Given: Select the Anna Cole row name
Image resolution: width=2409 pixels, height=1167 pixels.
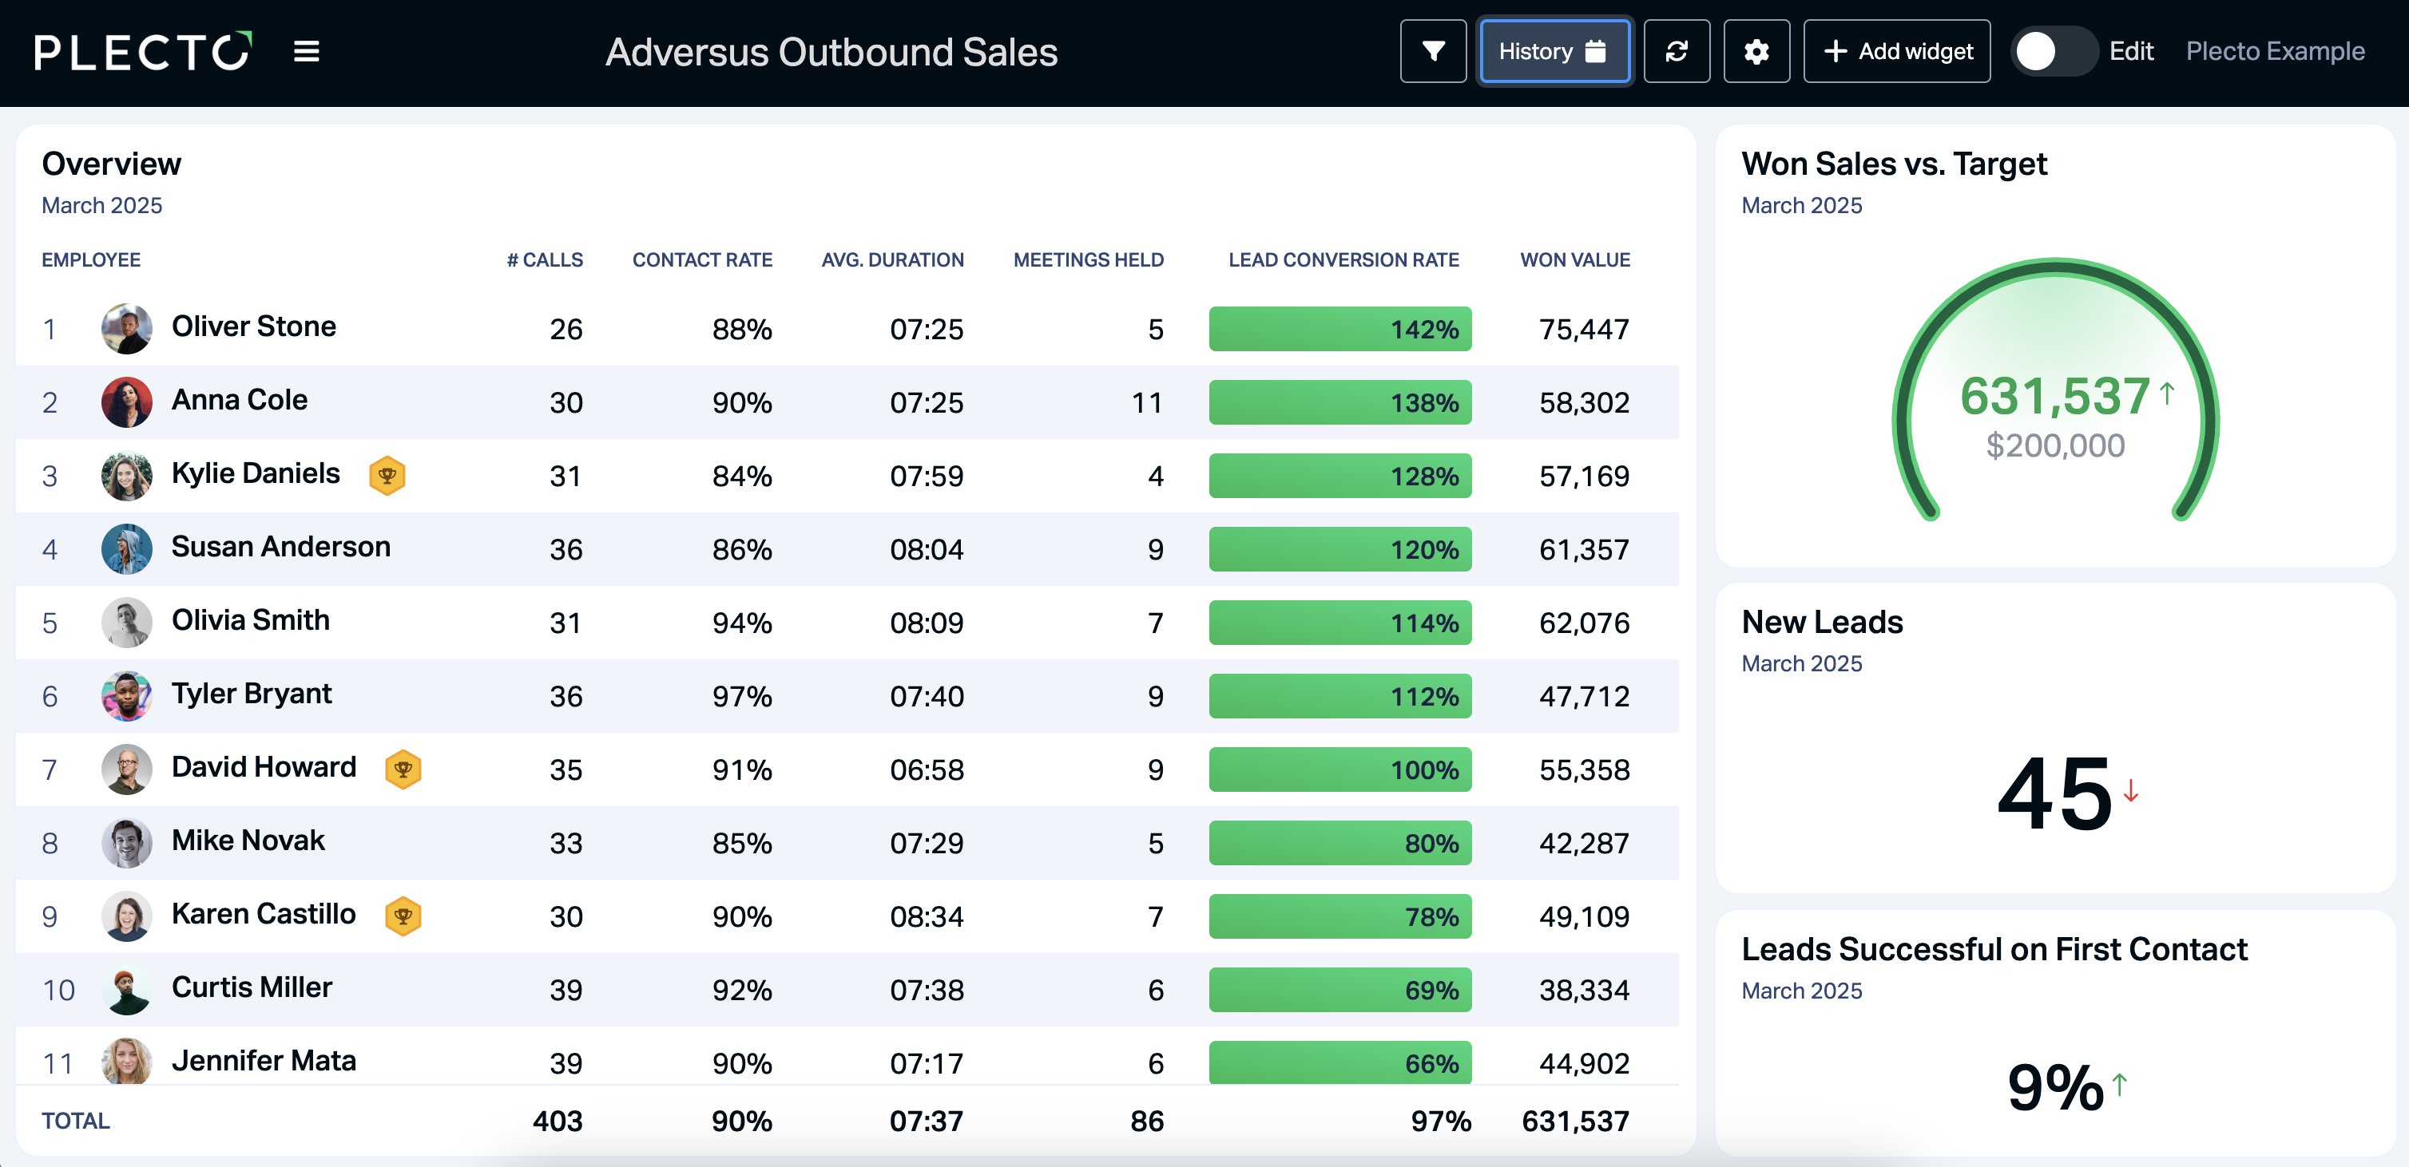Looking at the screenshot, I should point(240,400).
